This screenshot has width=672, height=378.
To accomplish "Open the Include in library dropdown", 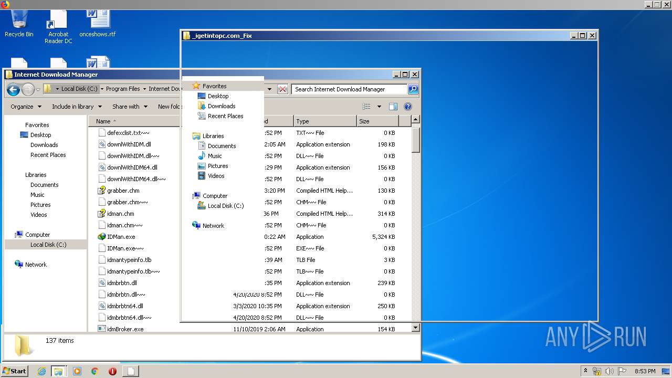I will pyautogui.click(x=76, y=107).
